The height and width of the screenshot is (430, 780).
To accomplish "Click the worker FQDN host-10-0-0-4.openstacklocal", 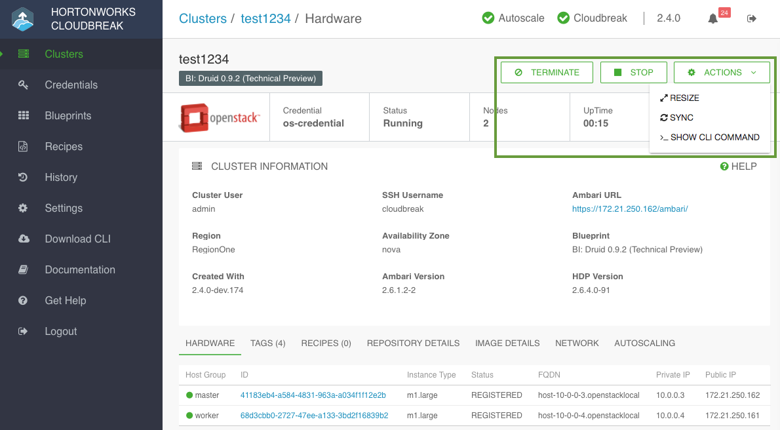I will [589, 416].
